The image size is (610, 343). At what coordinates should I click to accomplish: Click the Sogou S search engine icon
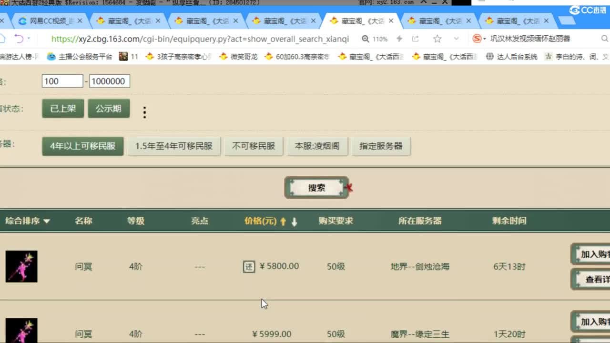pos(477,39)
